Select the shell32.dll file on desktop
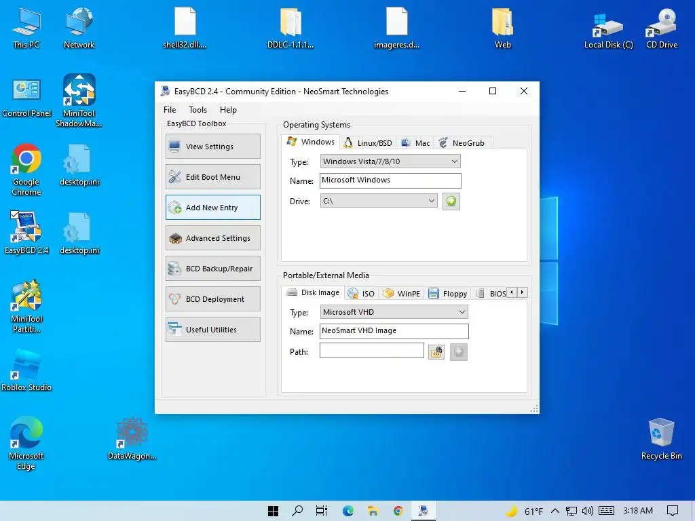Screen dimensions: 695x521 (185, 28)
